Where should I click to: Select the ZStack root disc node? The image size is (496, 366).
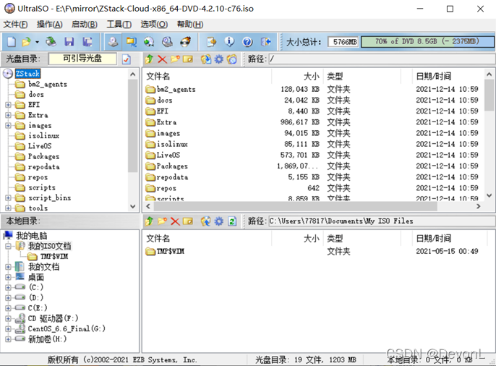click(x=27, y=74)
